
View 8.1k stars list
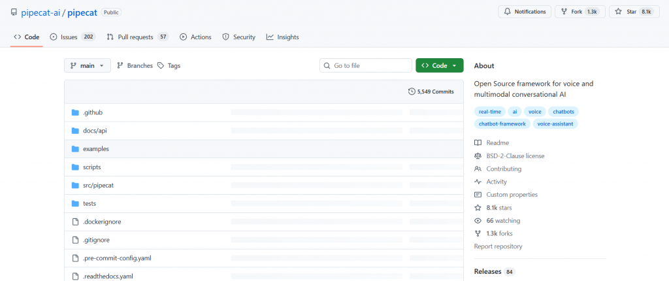tap(499, 208)
